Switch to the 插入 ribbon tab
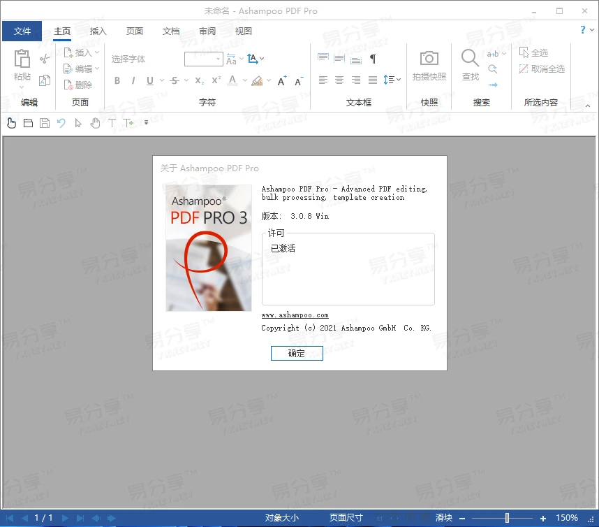This screenshot has height=527, width=599. click(98, 31)
